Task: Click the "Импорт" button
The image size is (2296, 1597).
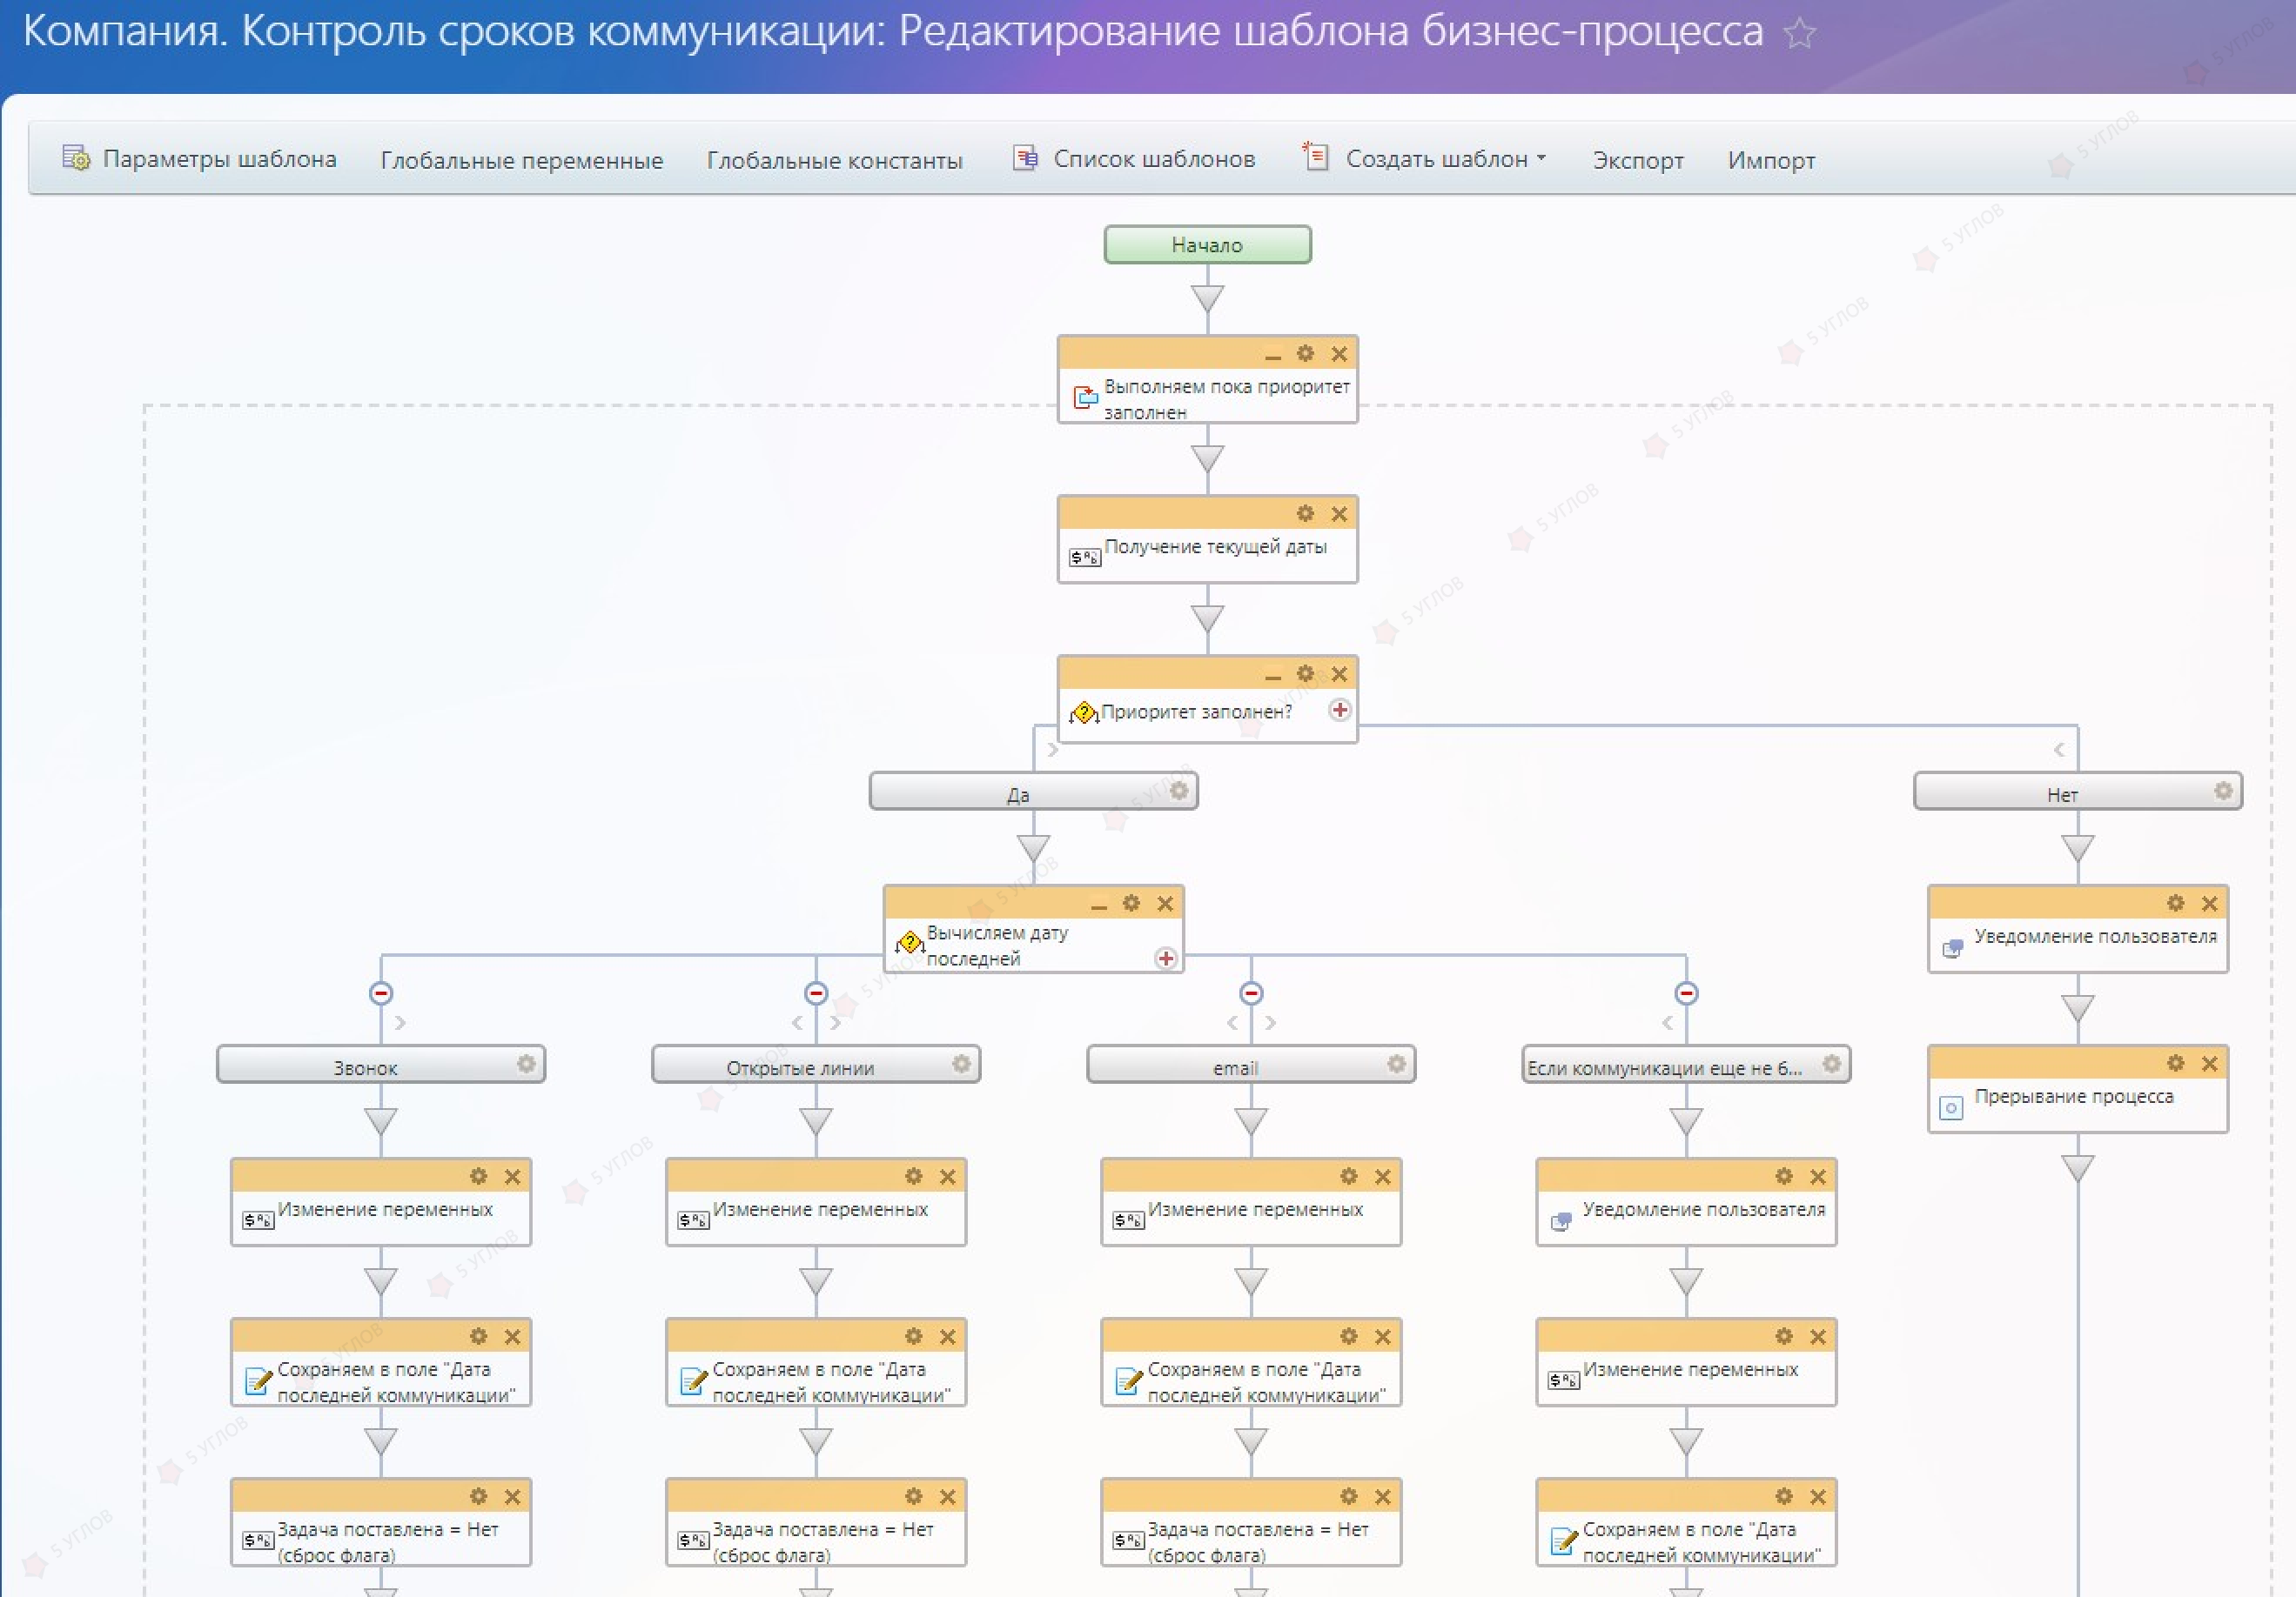Action: click(1770, 160)
